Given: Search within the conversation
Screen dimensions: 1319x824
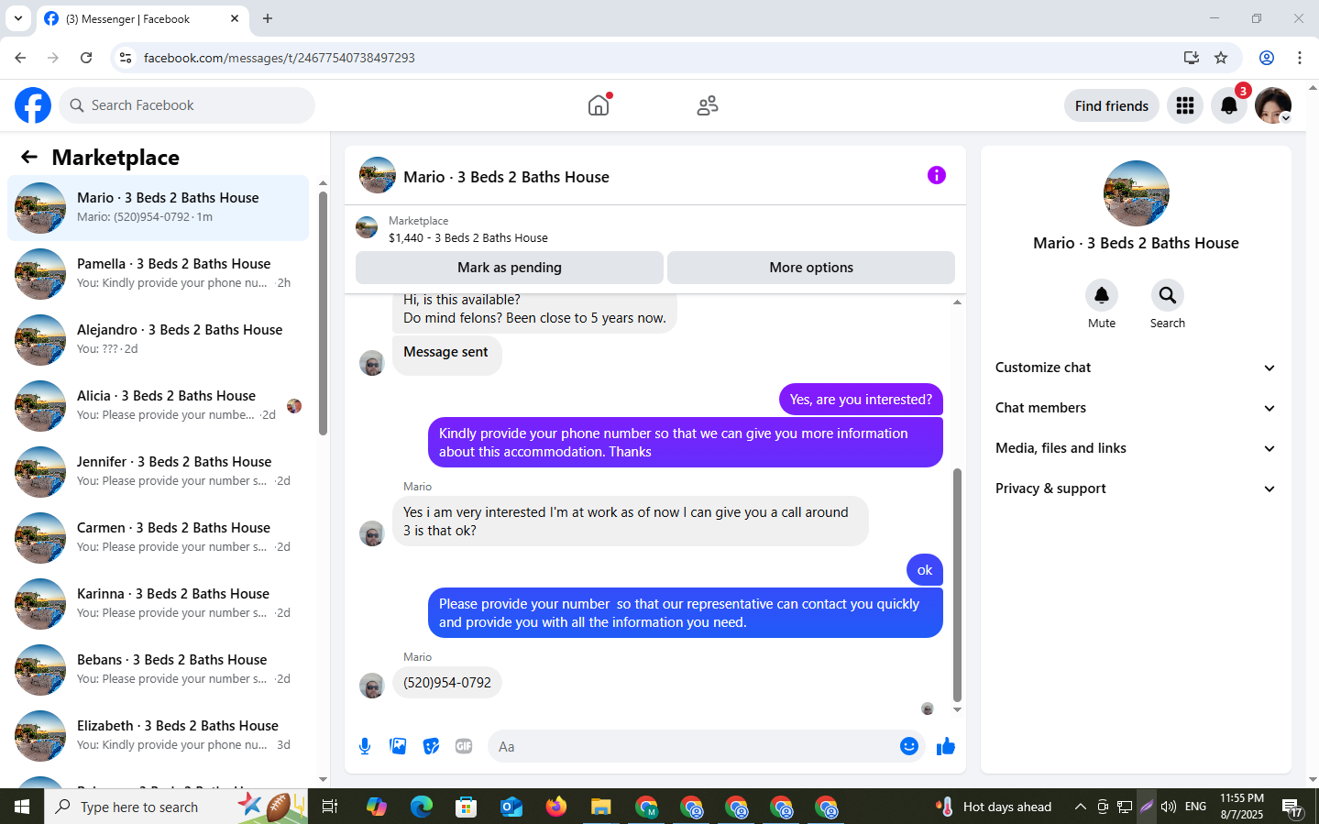Looking at the screenshot, I should pyautogui.click(x=1167, y=295).
